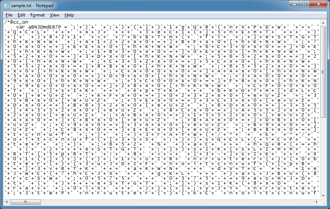Maximize the Notepad window

pos(304,5)
